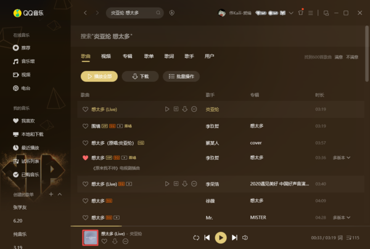The height and width of the screenshot is (249, 370).
Task: Open the mini-mode window icon
Action: tap(326, 13)
